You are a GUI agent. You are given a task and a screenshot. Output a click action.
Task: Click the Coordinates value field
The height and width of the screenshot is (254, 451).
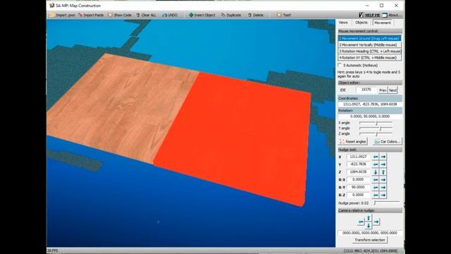click(370, 104)
